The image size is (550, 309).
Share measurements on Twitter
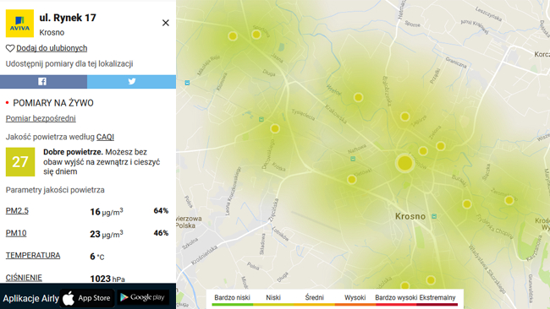click(131, 82)
